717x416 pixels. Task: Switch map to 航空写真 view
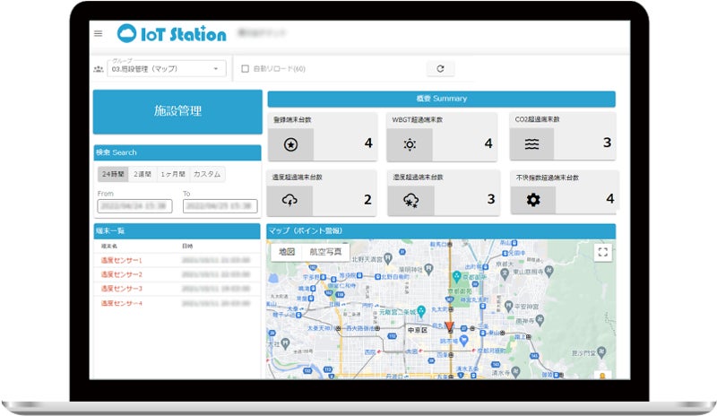pos(324,252)
